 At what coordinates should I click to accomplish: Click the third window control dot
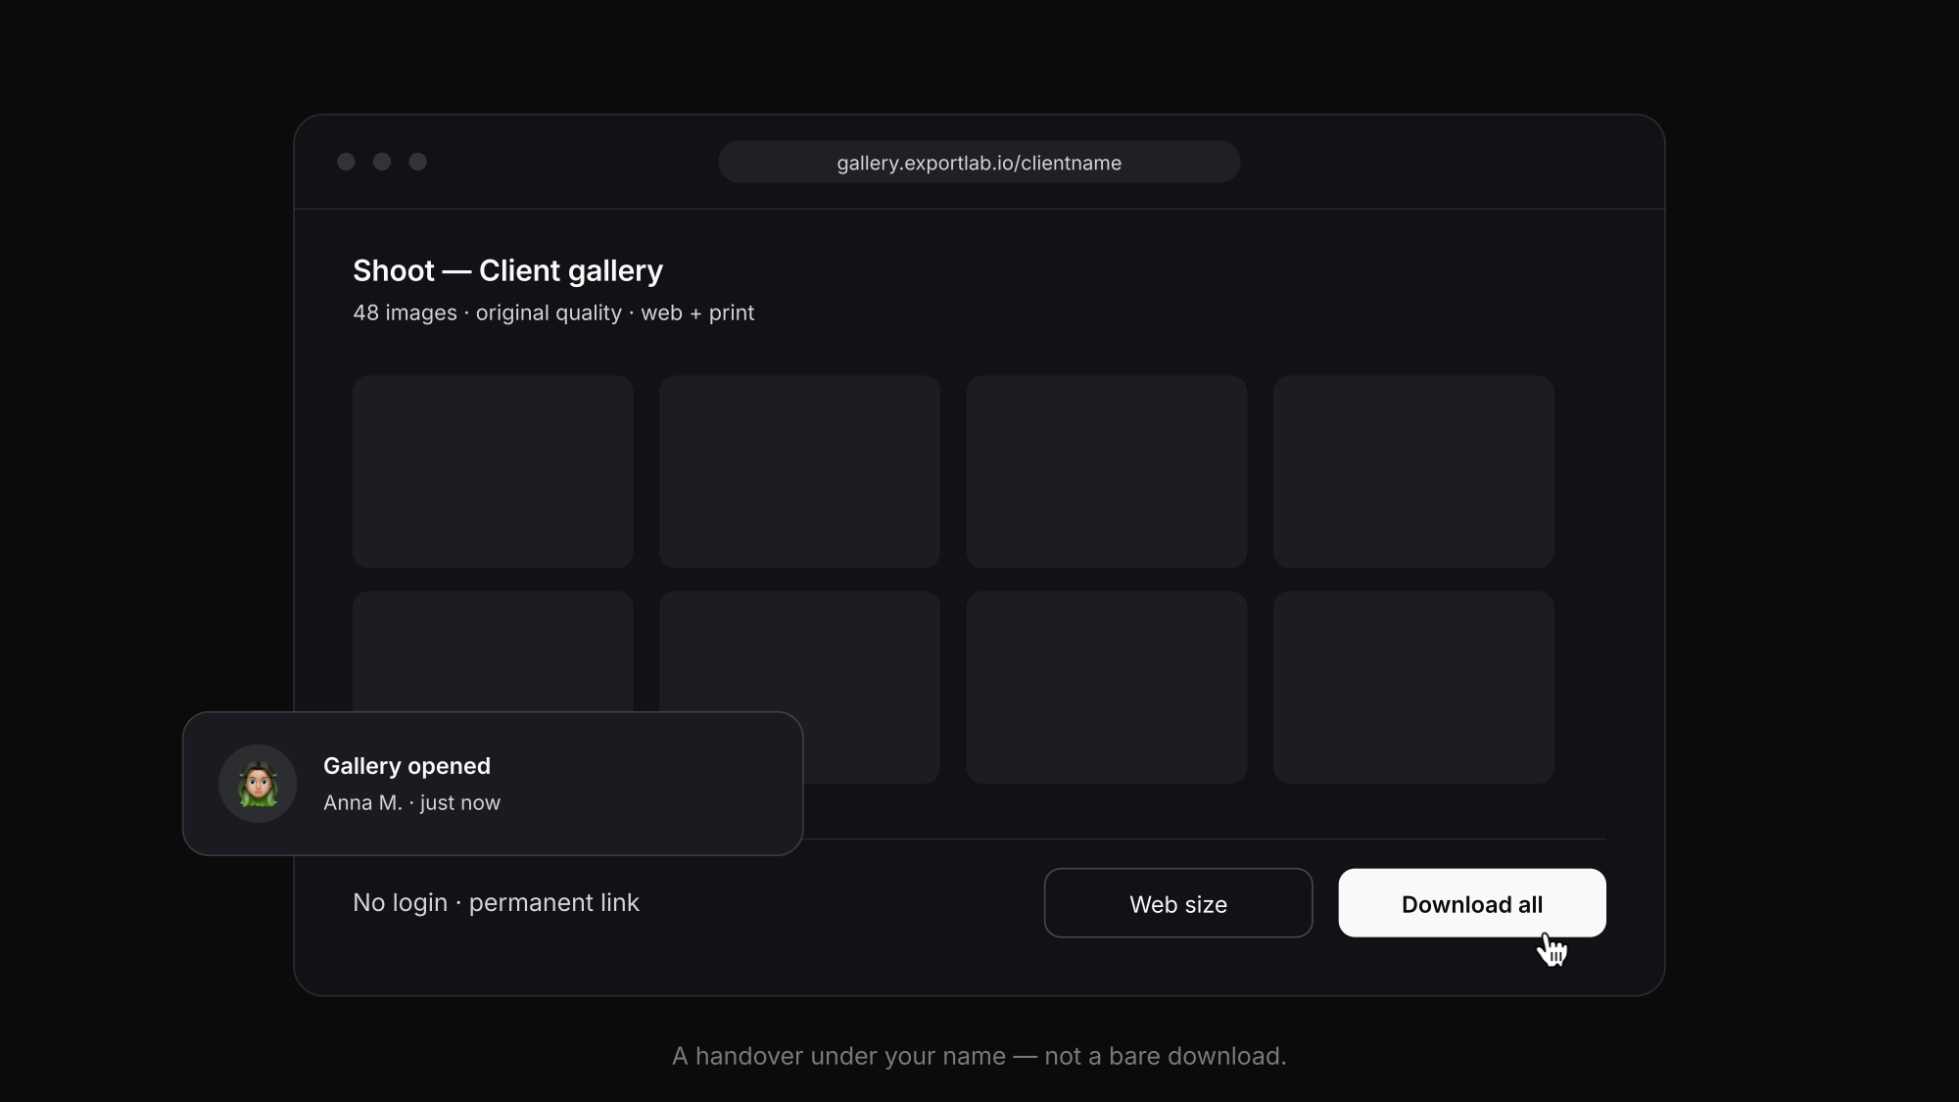418,162
